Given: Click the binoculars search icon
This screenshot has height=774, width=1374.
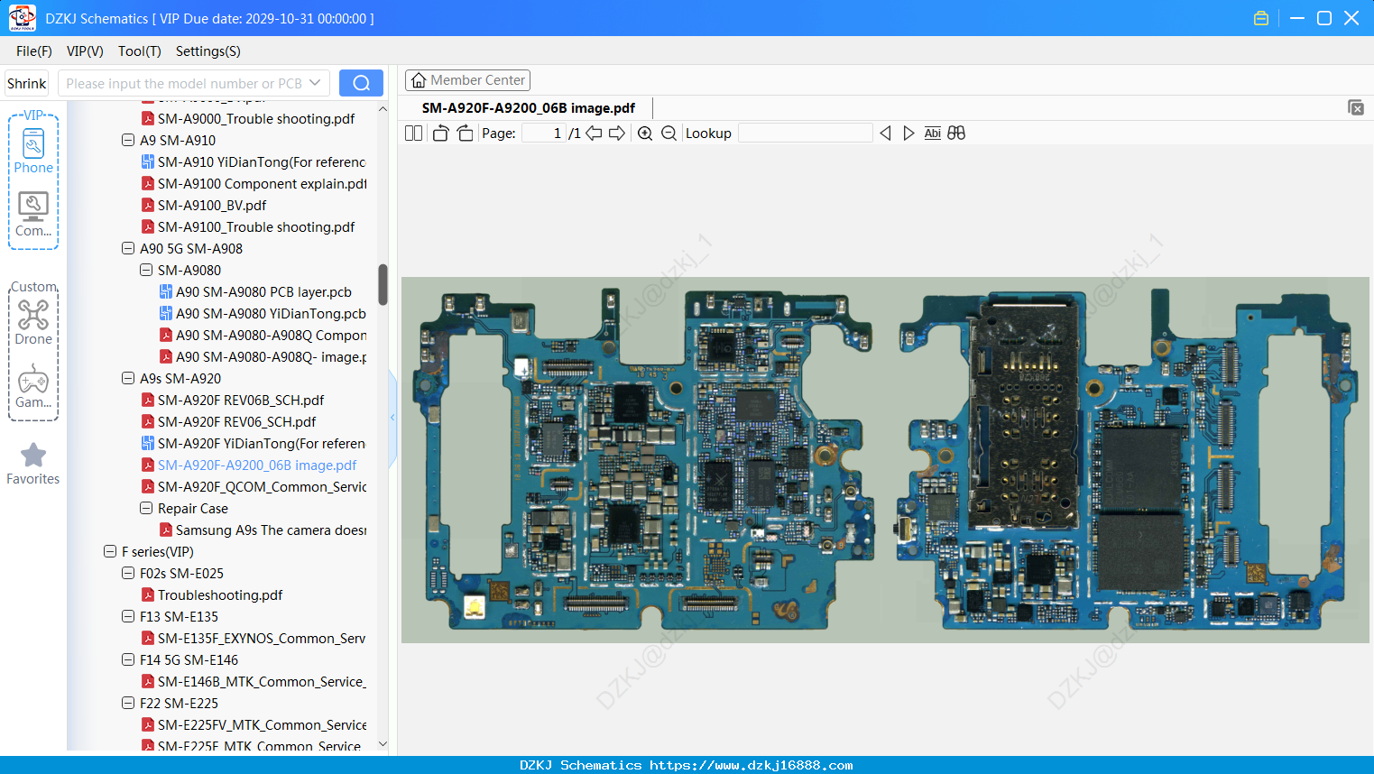Looking at the screenshot, I should 956,134.
